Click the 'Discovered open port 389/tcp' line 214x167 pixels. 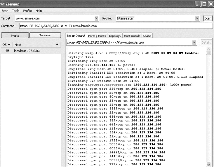(x=114, y=120)
